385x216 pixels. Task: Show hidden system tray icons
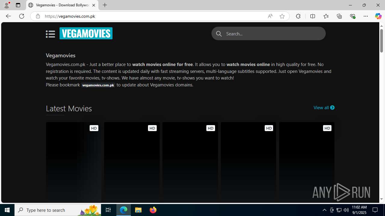(x=324, y=210)
